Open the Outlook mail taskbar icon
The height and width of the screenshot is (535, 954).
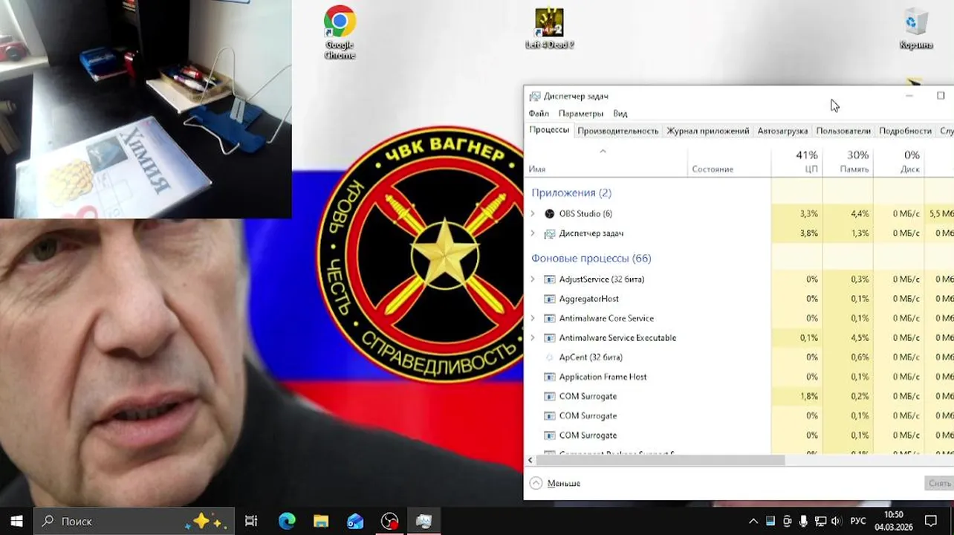[355, 521]
